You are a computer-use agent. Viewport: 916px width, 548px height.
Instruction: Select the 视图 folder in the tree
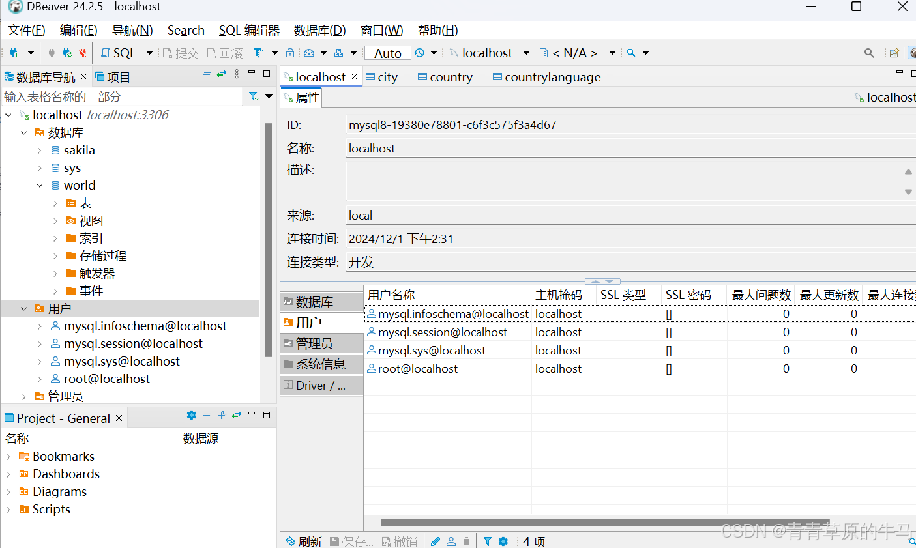tap(91, 221)
